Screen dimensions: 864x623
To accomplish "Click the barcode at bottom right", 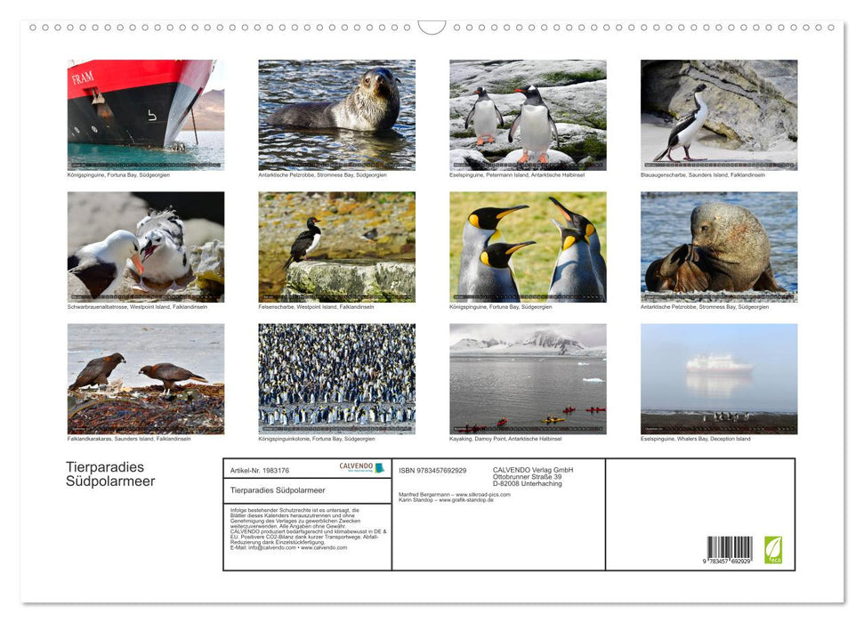I will point(730,549).
